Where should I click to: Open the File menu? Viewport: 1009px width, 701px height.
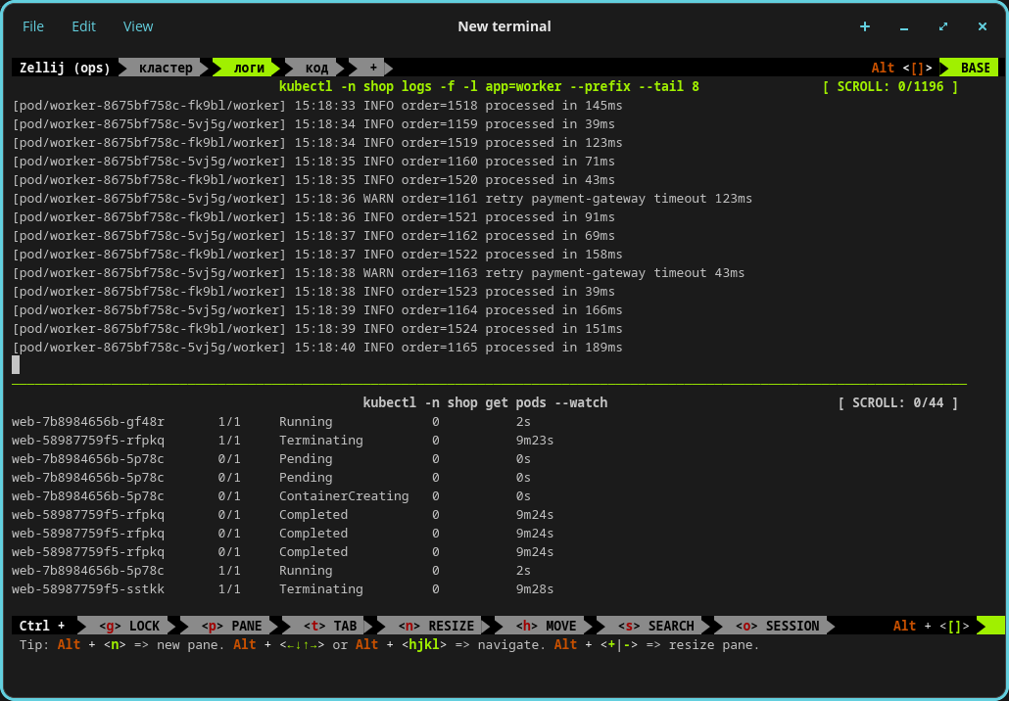tap(33, 26)
